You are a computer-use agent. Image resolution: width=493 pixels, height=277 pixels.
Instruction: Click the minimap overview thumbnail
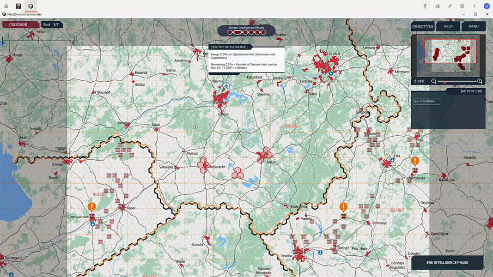pos(448,55)
